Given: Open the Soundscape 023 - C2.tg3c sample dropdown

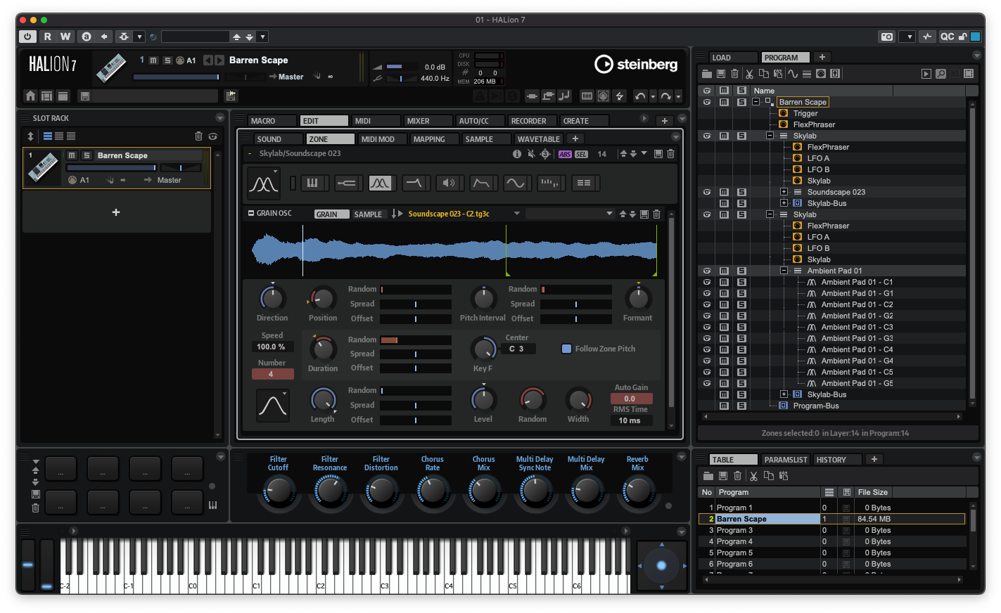Looking at the screenshot, I should 517,214.
